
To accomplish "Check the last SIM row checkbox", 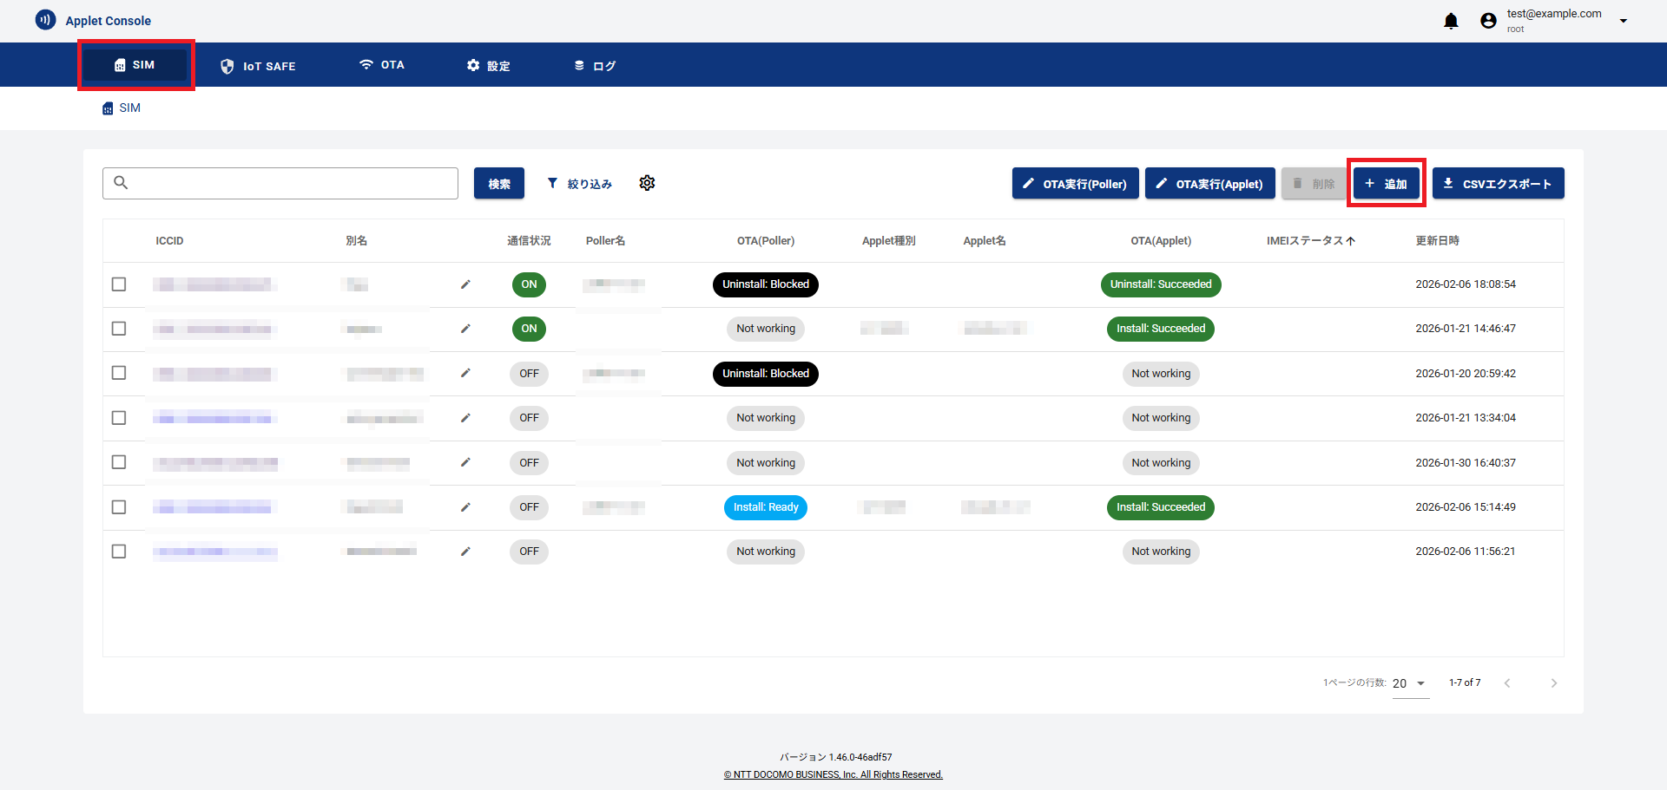I will pyautogui.click(x=119, y=552).
